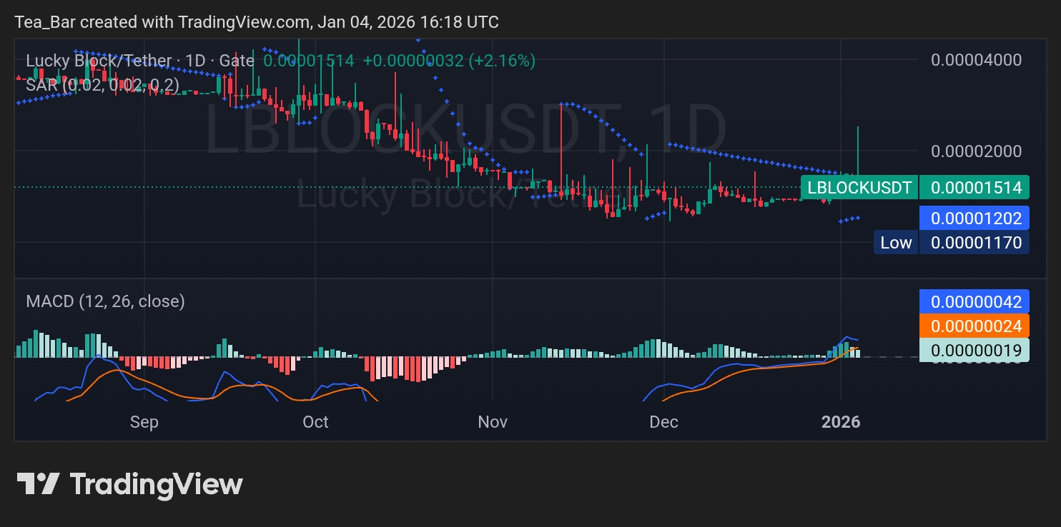Click the Oct date axis label
1061x527 pixels.
point(315,422)
